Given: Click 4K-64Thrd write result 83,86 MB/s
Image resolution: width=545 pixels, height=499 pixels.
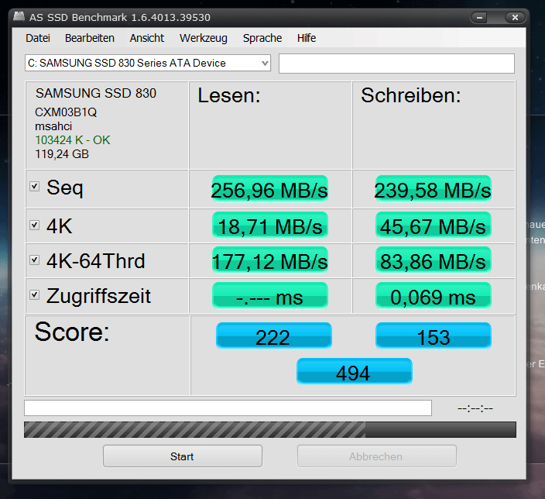Looking at the screenshot, I should 433,260.
